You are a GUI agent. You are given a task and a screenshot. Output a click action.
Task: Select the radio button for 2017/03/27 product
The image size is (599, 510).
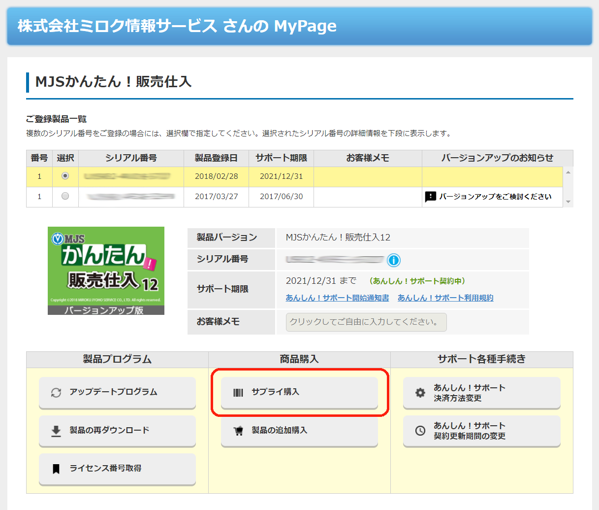point(65,196)
